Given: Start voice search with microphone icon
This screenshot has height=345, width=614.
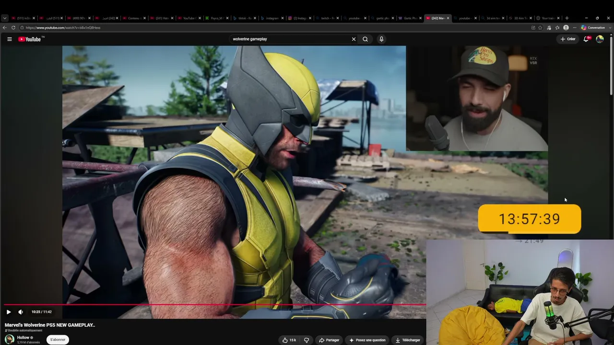Looking at the screenshot, I should pos(381,39).
